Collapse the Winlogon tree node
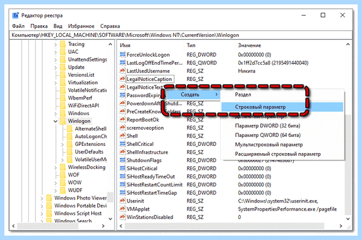Image resolution: width=362 pixels, height=240 pixels. tap(56, 121)
